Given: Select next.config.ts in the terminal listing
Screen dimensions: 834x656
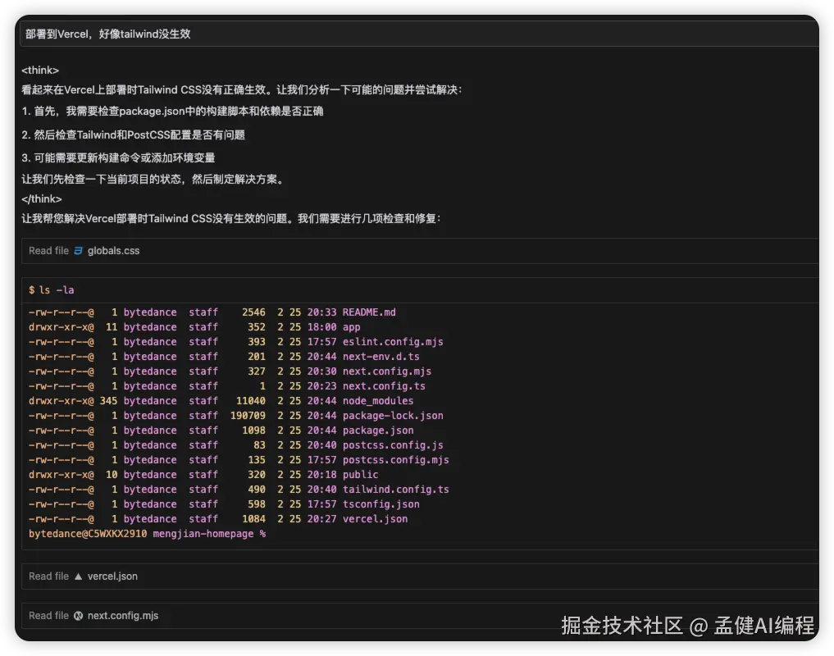Looking at the screenshot, I should 384,386.
